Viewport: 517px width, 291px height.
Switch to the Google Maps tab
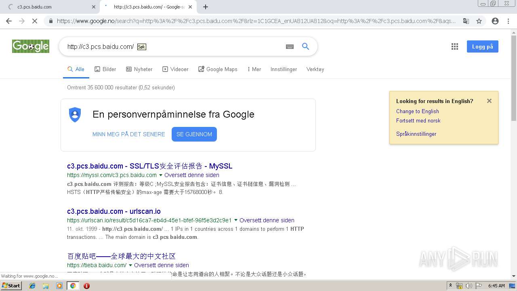(x=218, y=69)
